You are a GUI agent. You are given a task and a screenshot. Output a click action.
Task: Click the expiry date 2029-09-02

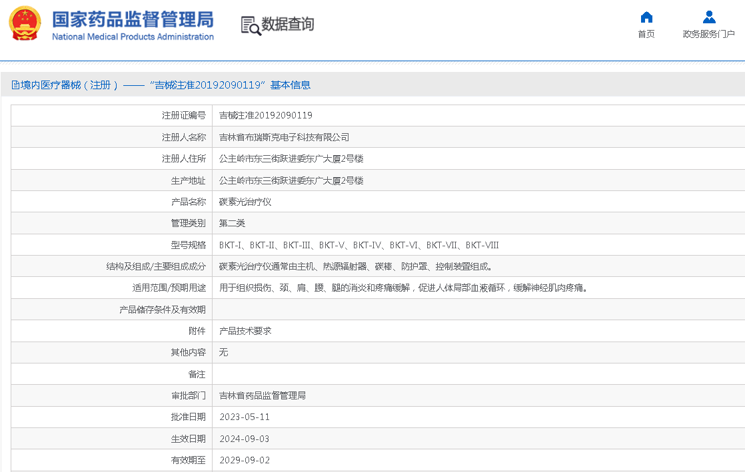[x=245, y=460]
